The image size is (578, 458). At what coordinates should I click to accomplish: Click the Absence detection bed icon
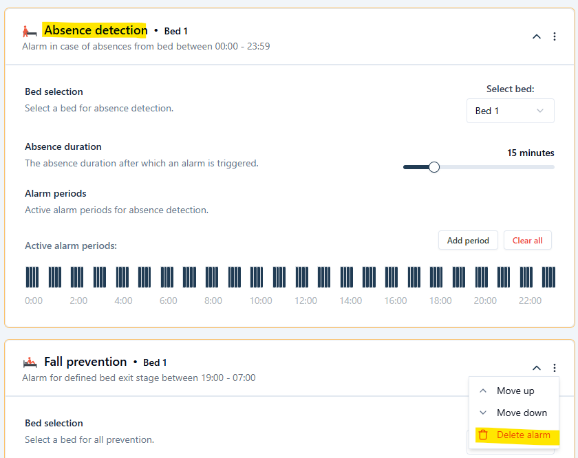pyautogui.click(x=30, y=31)
